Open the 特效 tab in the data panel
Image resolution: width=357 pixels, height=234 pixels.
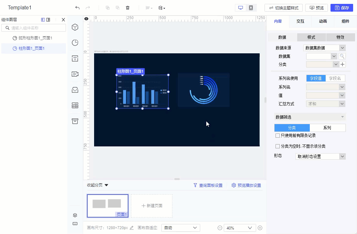341,37
